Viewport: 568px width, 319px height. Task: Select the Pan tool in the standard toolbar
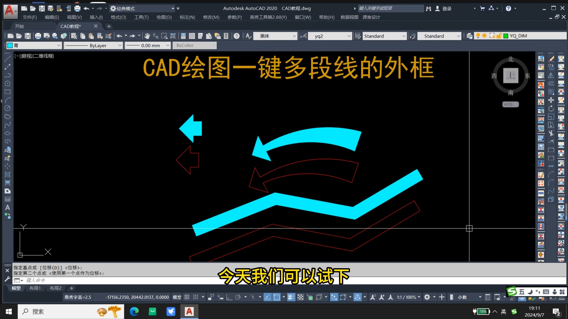point(147,36)
